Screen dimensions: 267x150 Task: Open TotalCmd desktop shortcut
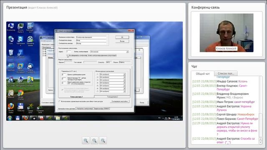point(20,107)
